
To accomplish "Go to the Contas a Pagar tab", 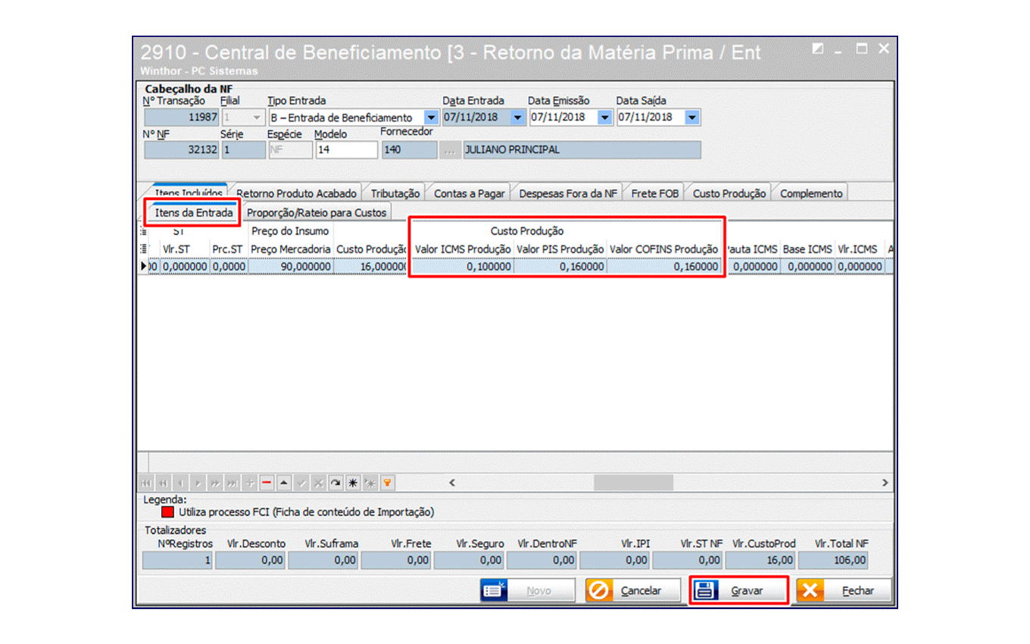I will [469, 193].
